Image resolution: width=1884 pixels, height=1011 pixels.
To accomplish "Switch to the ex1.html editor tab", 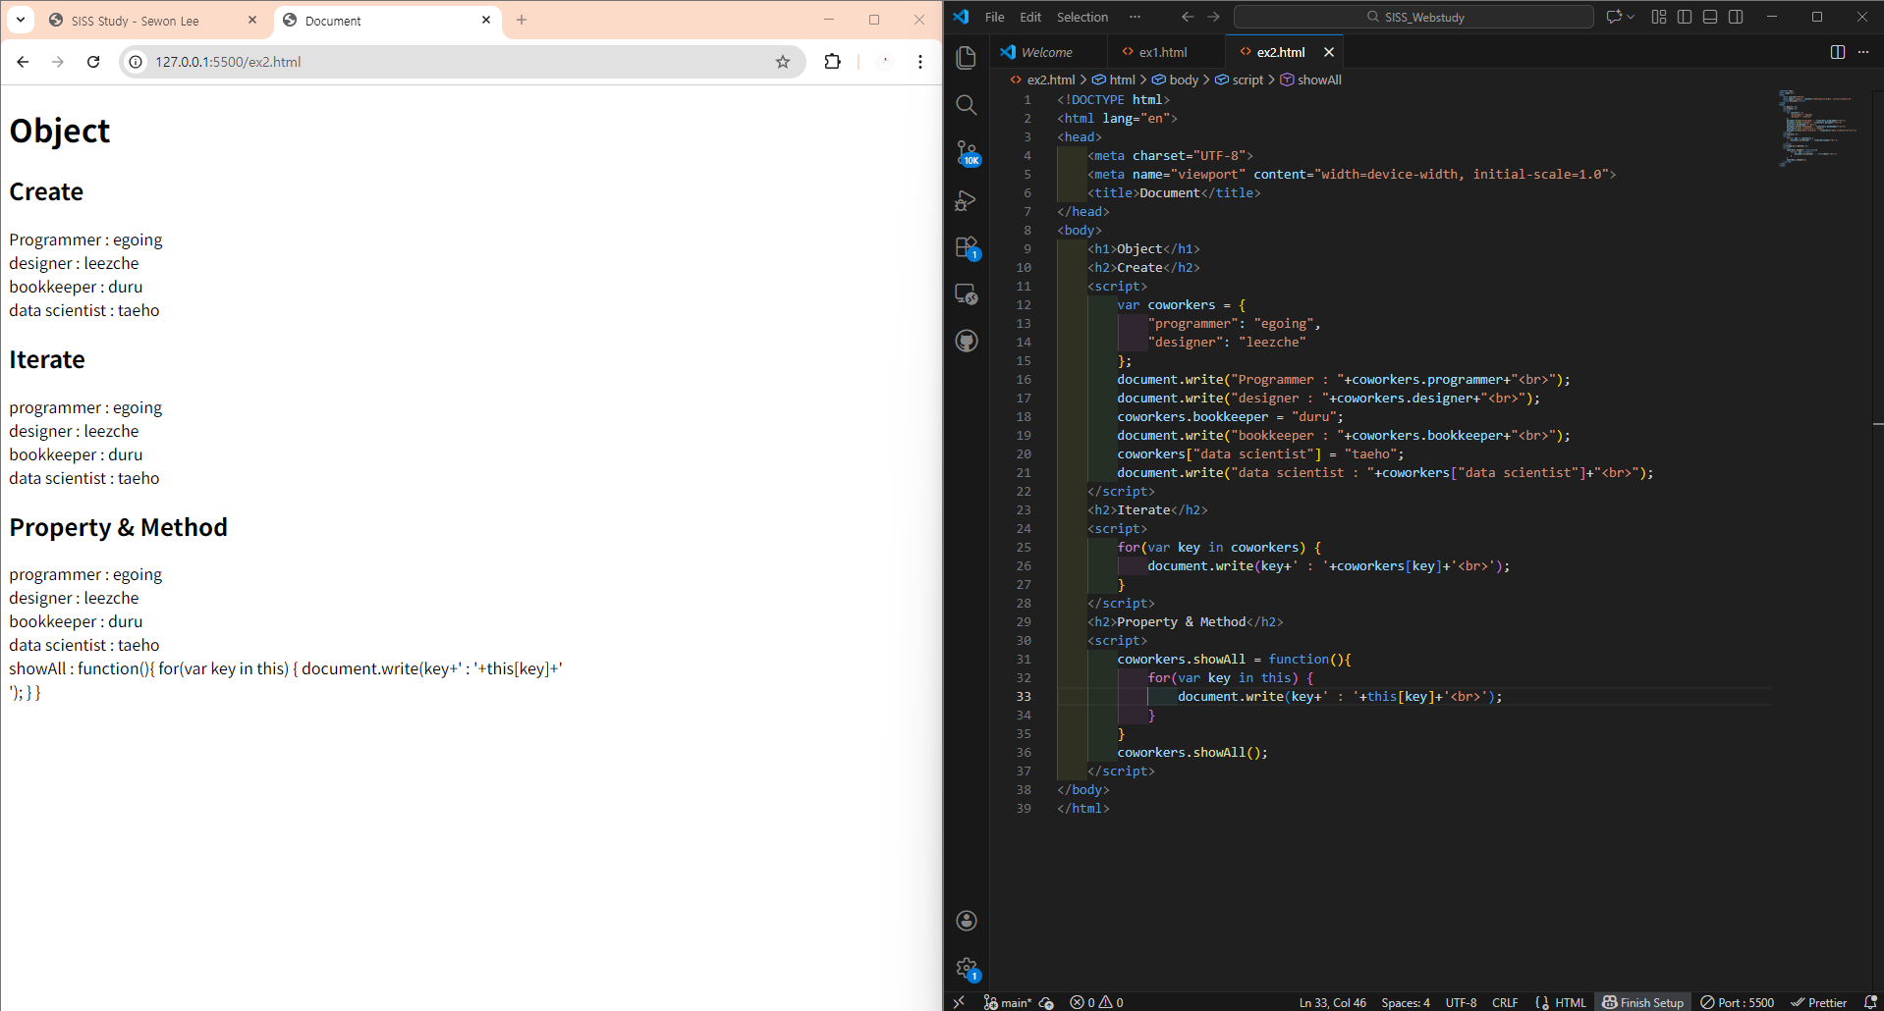I will [x=1163, y=52].
